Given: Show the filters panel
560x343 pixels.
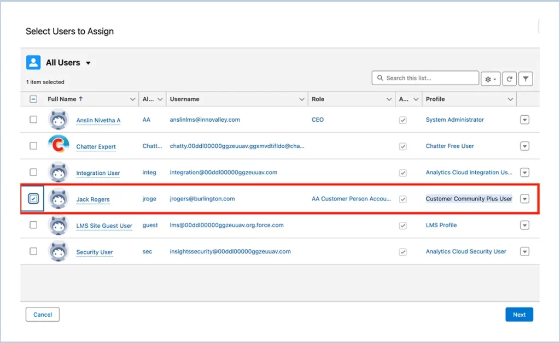Looking at the screenshot, I should coord(526,79).
